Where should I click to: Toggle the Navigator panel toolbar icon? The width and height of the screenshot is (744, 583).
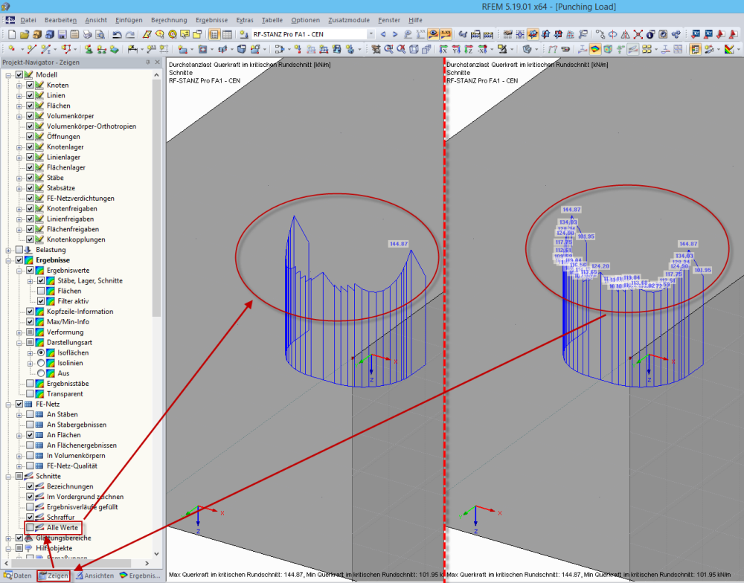click(x=214, y=34)
